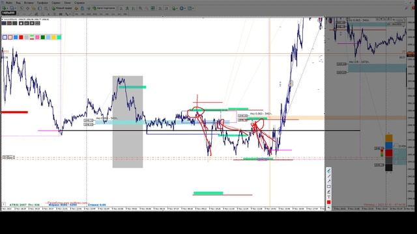Open the Окно menu
Screen dimensions: 417x234
point(68,3)
